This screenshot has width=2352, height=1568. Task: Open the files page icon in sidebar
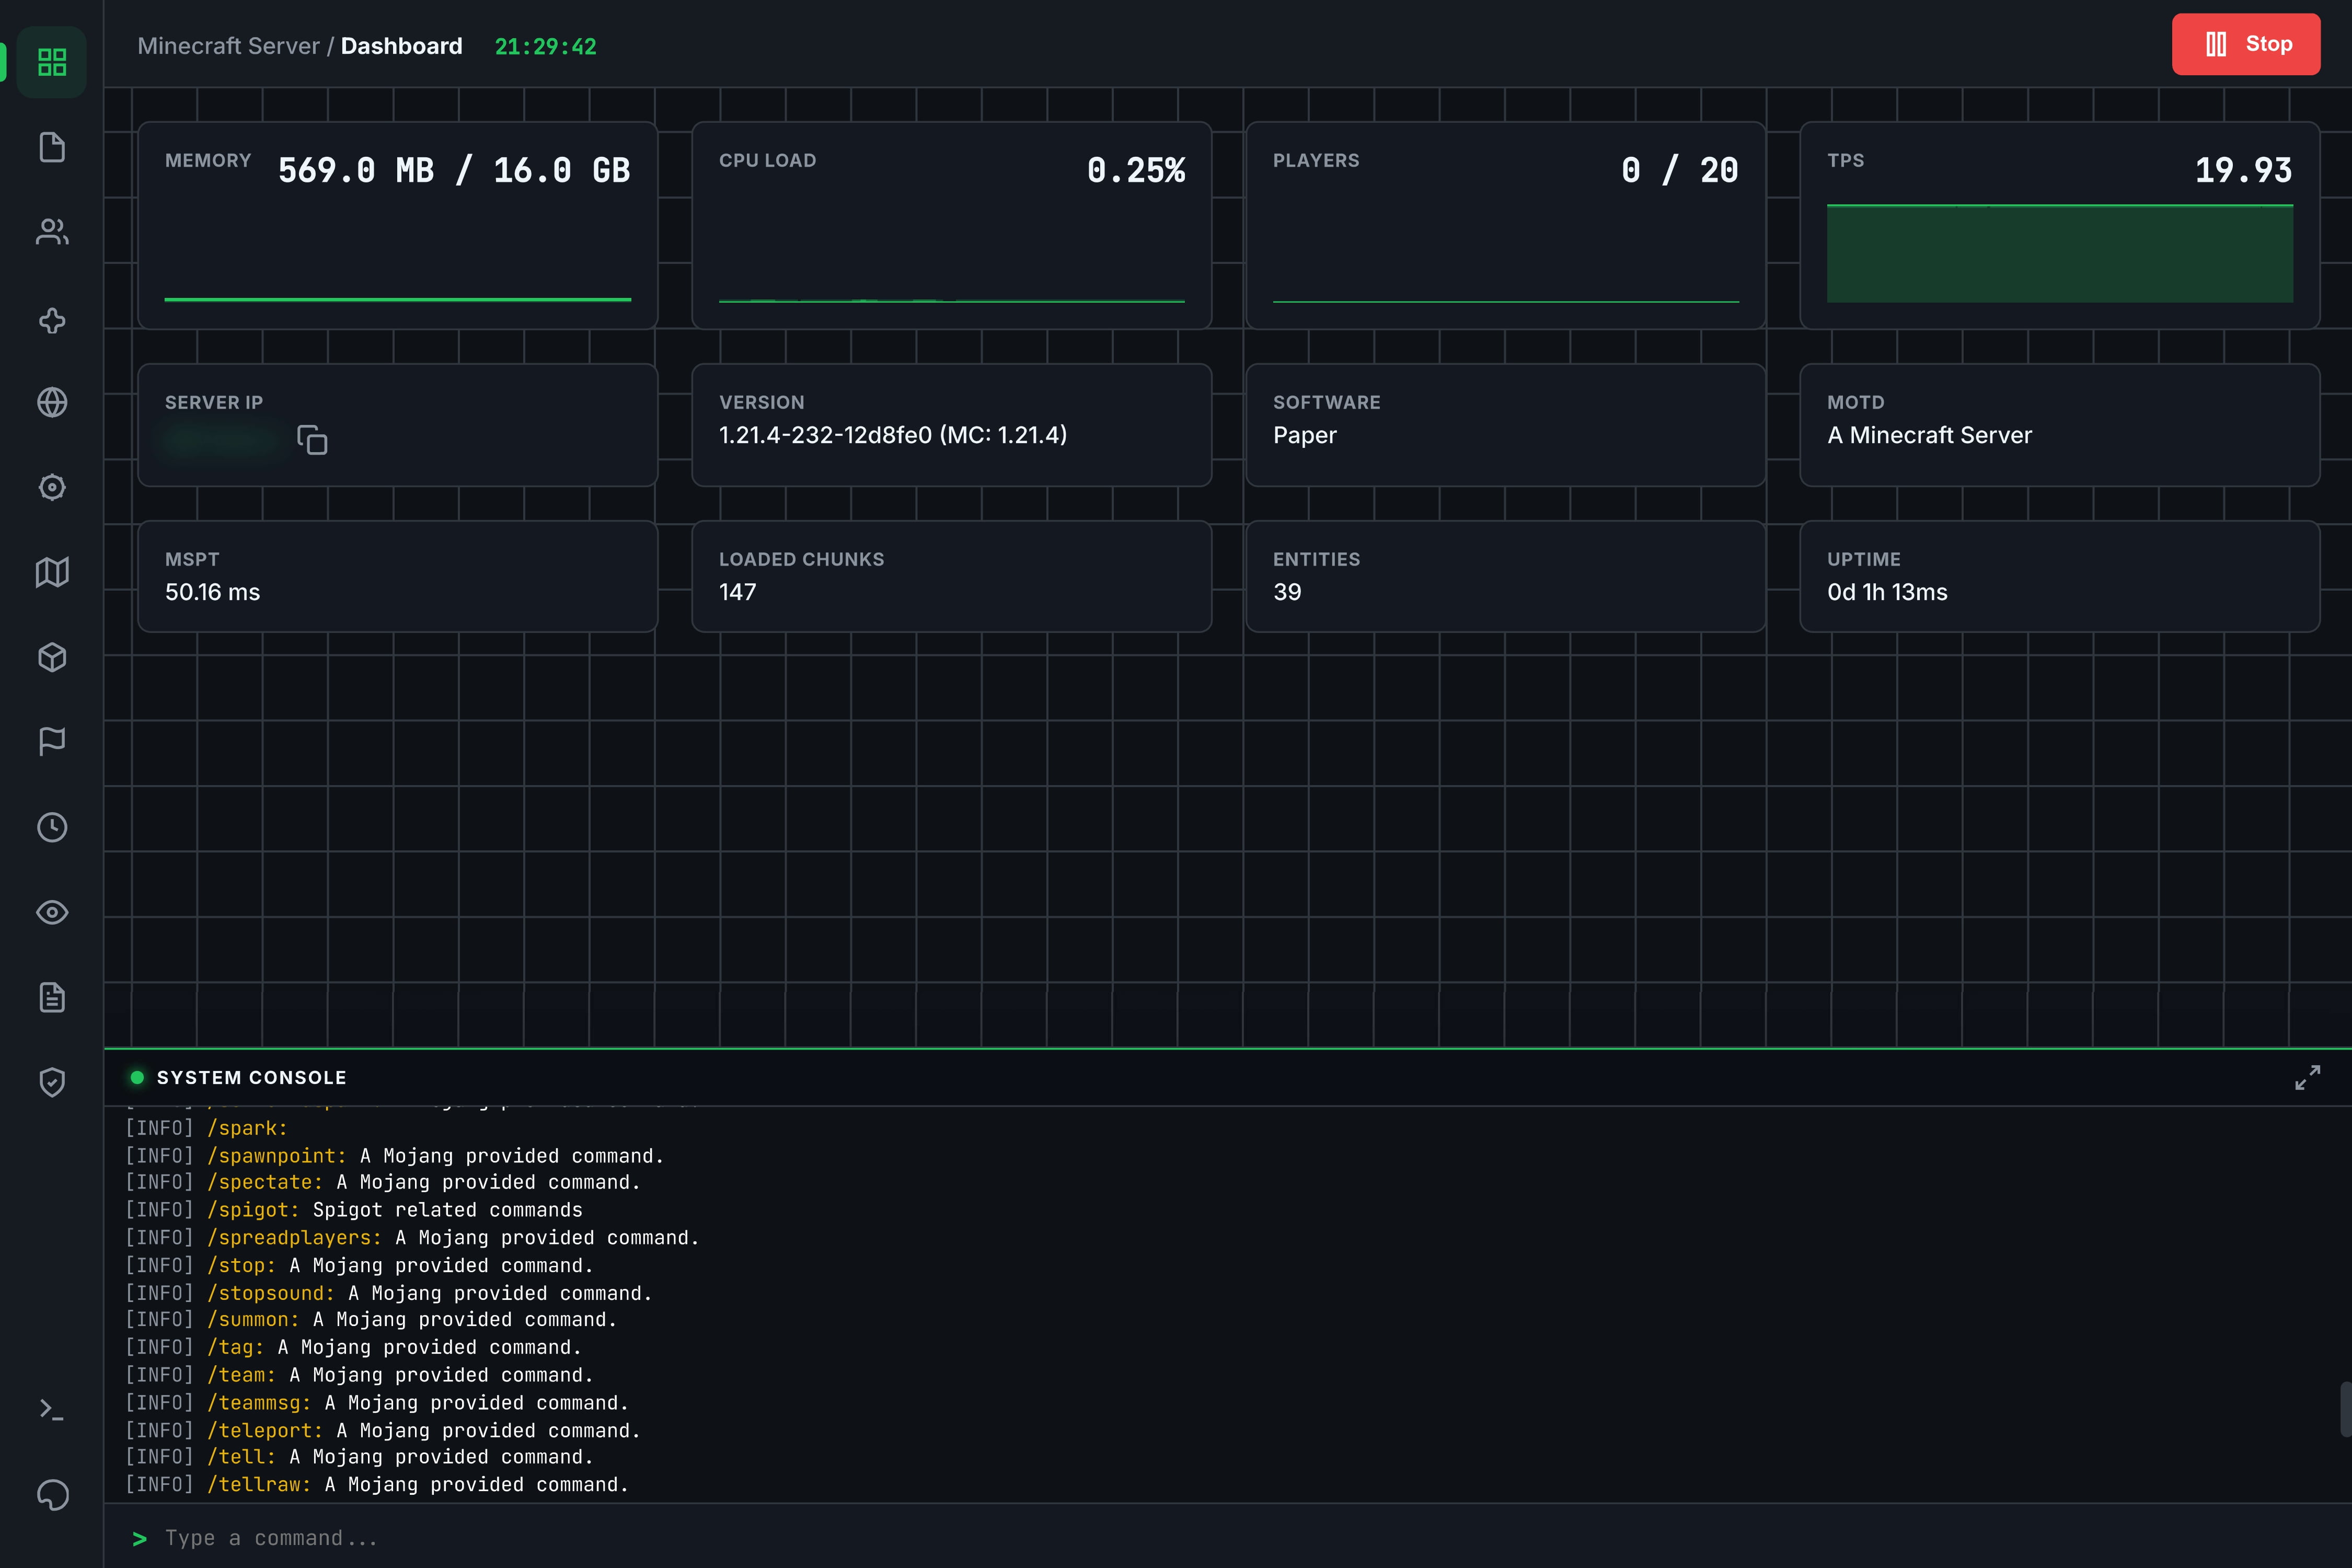pos(52,147)
